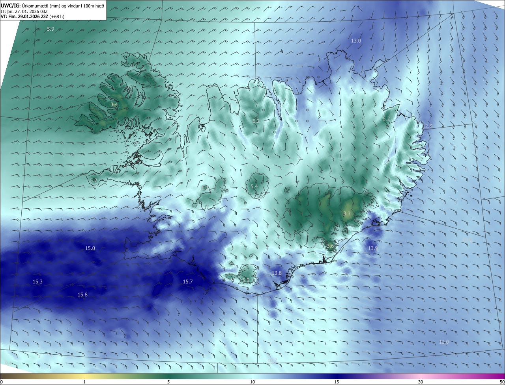
Task: Click the yellow segment of the color bar
Action: 85,376
